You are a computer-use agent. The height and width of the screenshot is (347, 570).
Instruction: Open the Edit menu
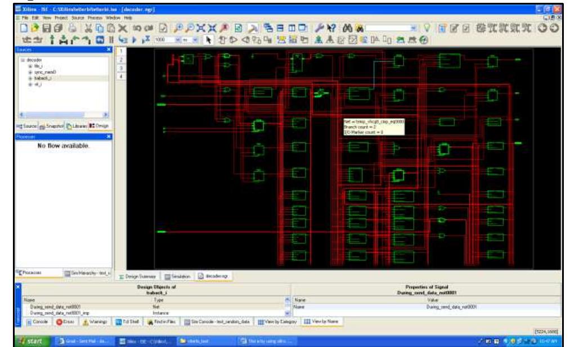tap(35, 18)
